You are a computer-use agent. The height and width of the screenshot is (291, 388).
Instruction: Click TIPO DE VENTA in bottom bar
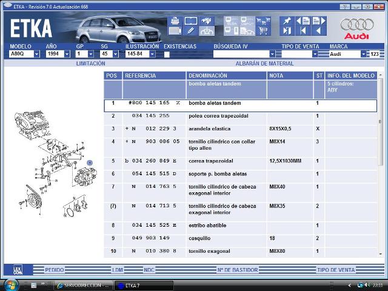(336, 270)
